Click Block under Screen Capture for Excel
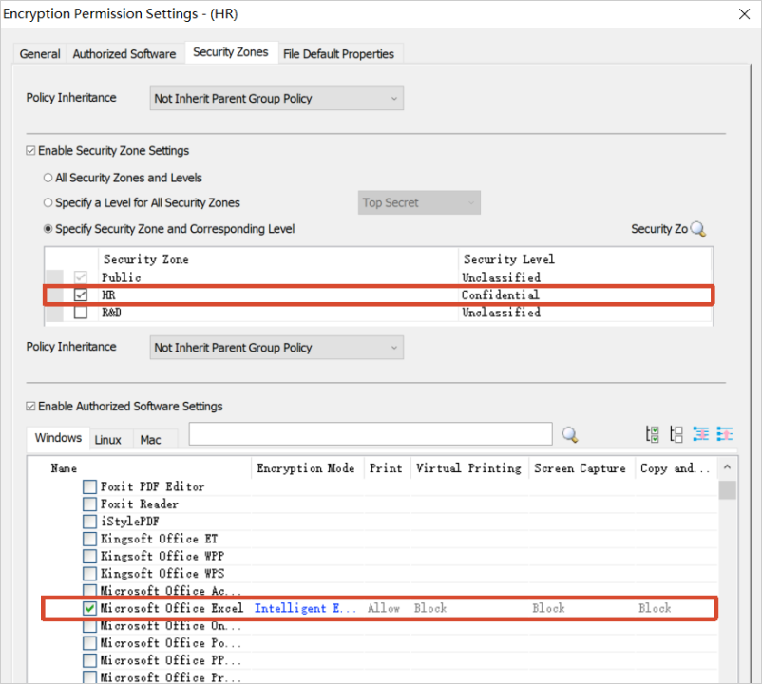Image resolution: width=762 pixels, height=684 pixels. point(548,608)
